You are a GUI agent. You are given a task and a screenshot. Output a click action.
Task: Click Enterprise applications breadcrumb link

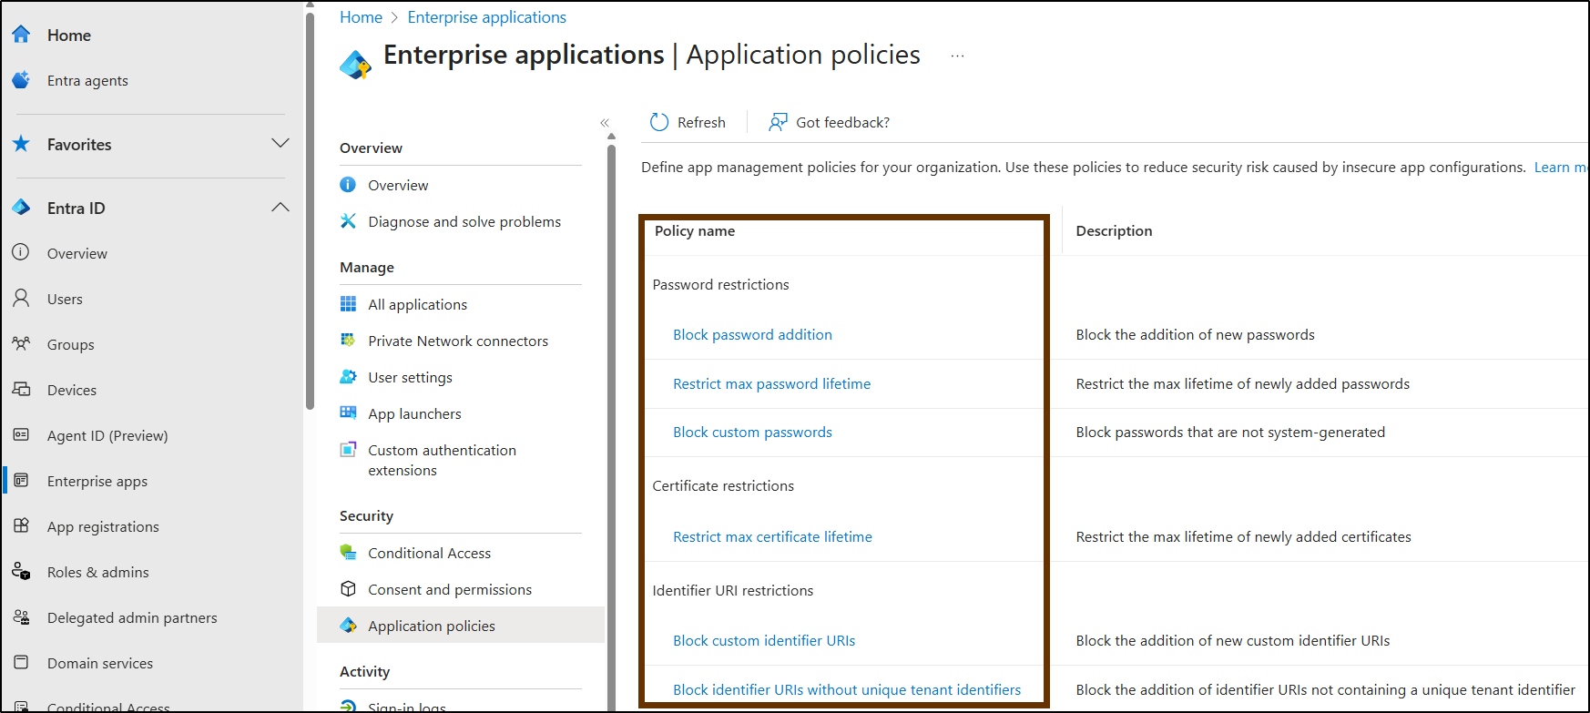point(486,17)
